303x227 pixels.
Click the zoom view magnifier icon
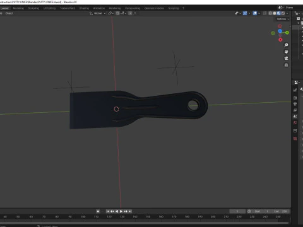286,45
